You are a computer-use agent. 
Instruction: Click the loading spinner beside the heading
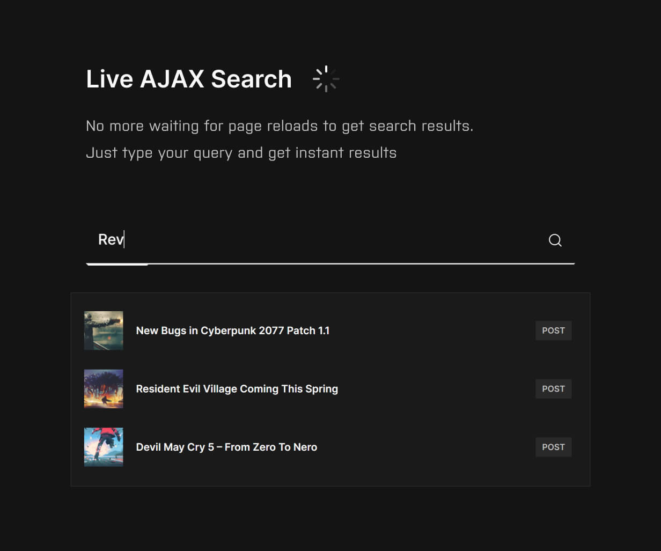(326, 79)
